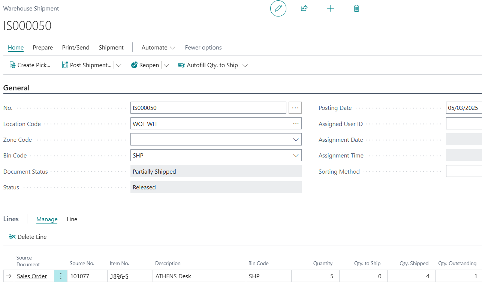Screen dimensions: 482x282
Task: Switch to the Home tab
Action: [x=16, y=48]
